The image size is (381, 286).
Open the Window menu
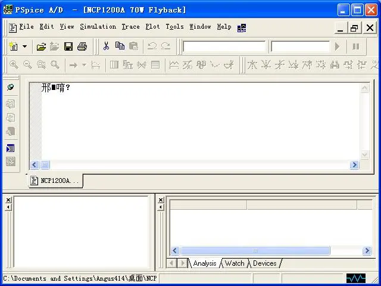click(x=200, y=26)
